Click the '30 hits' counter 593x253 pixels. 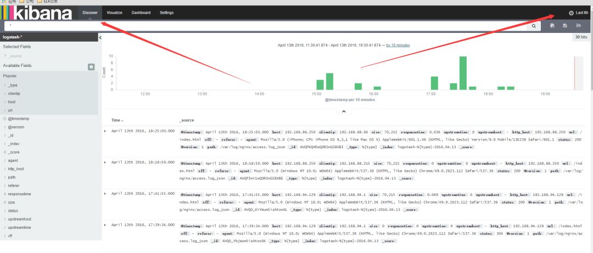581,37
